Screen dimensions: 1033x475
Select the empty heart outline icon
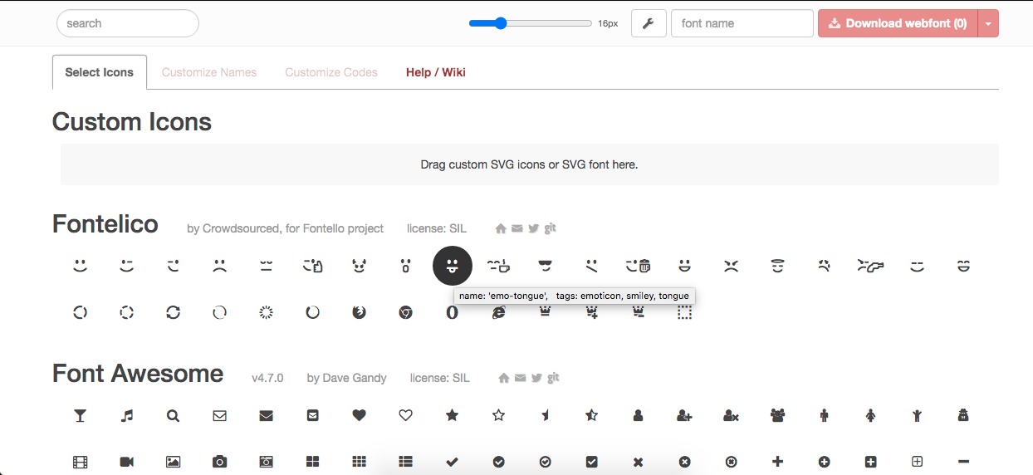tap(406, 415)
